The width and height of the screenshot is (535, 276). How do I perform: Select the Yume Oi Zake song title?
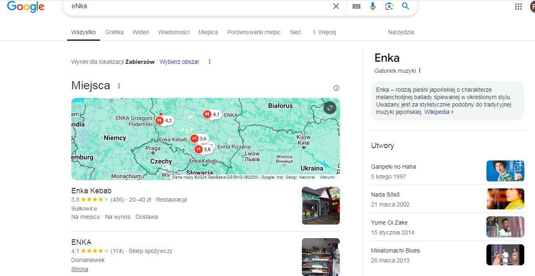389,223
